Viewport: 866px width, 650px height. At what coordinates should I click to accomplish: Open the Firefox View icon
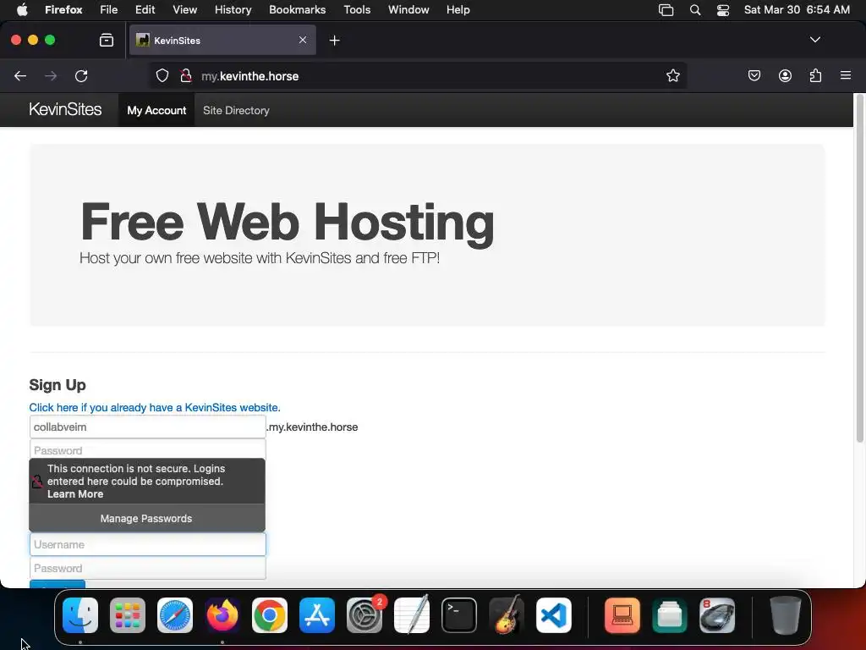tap(107, 40)
